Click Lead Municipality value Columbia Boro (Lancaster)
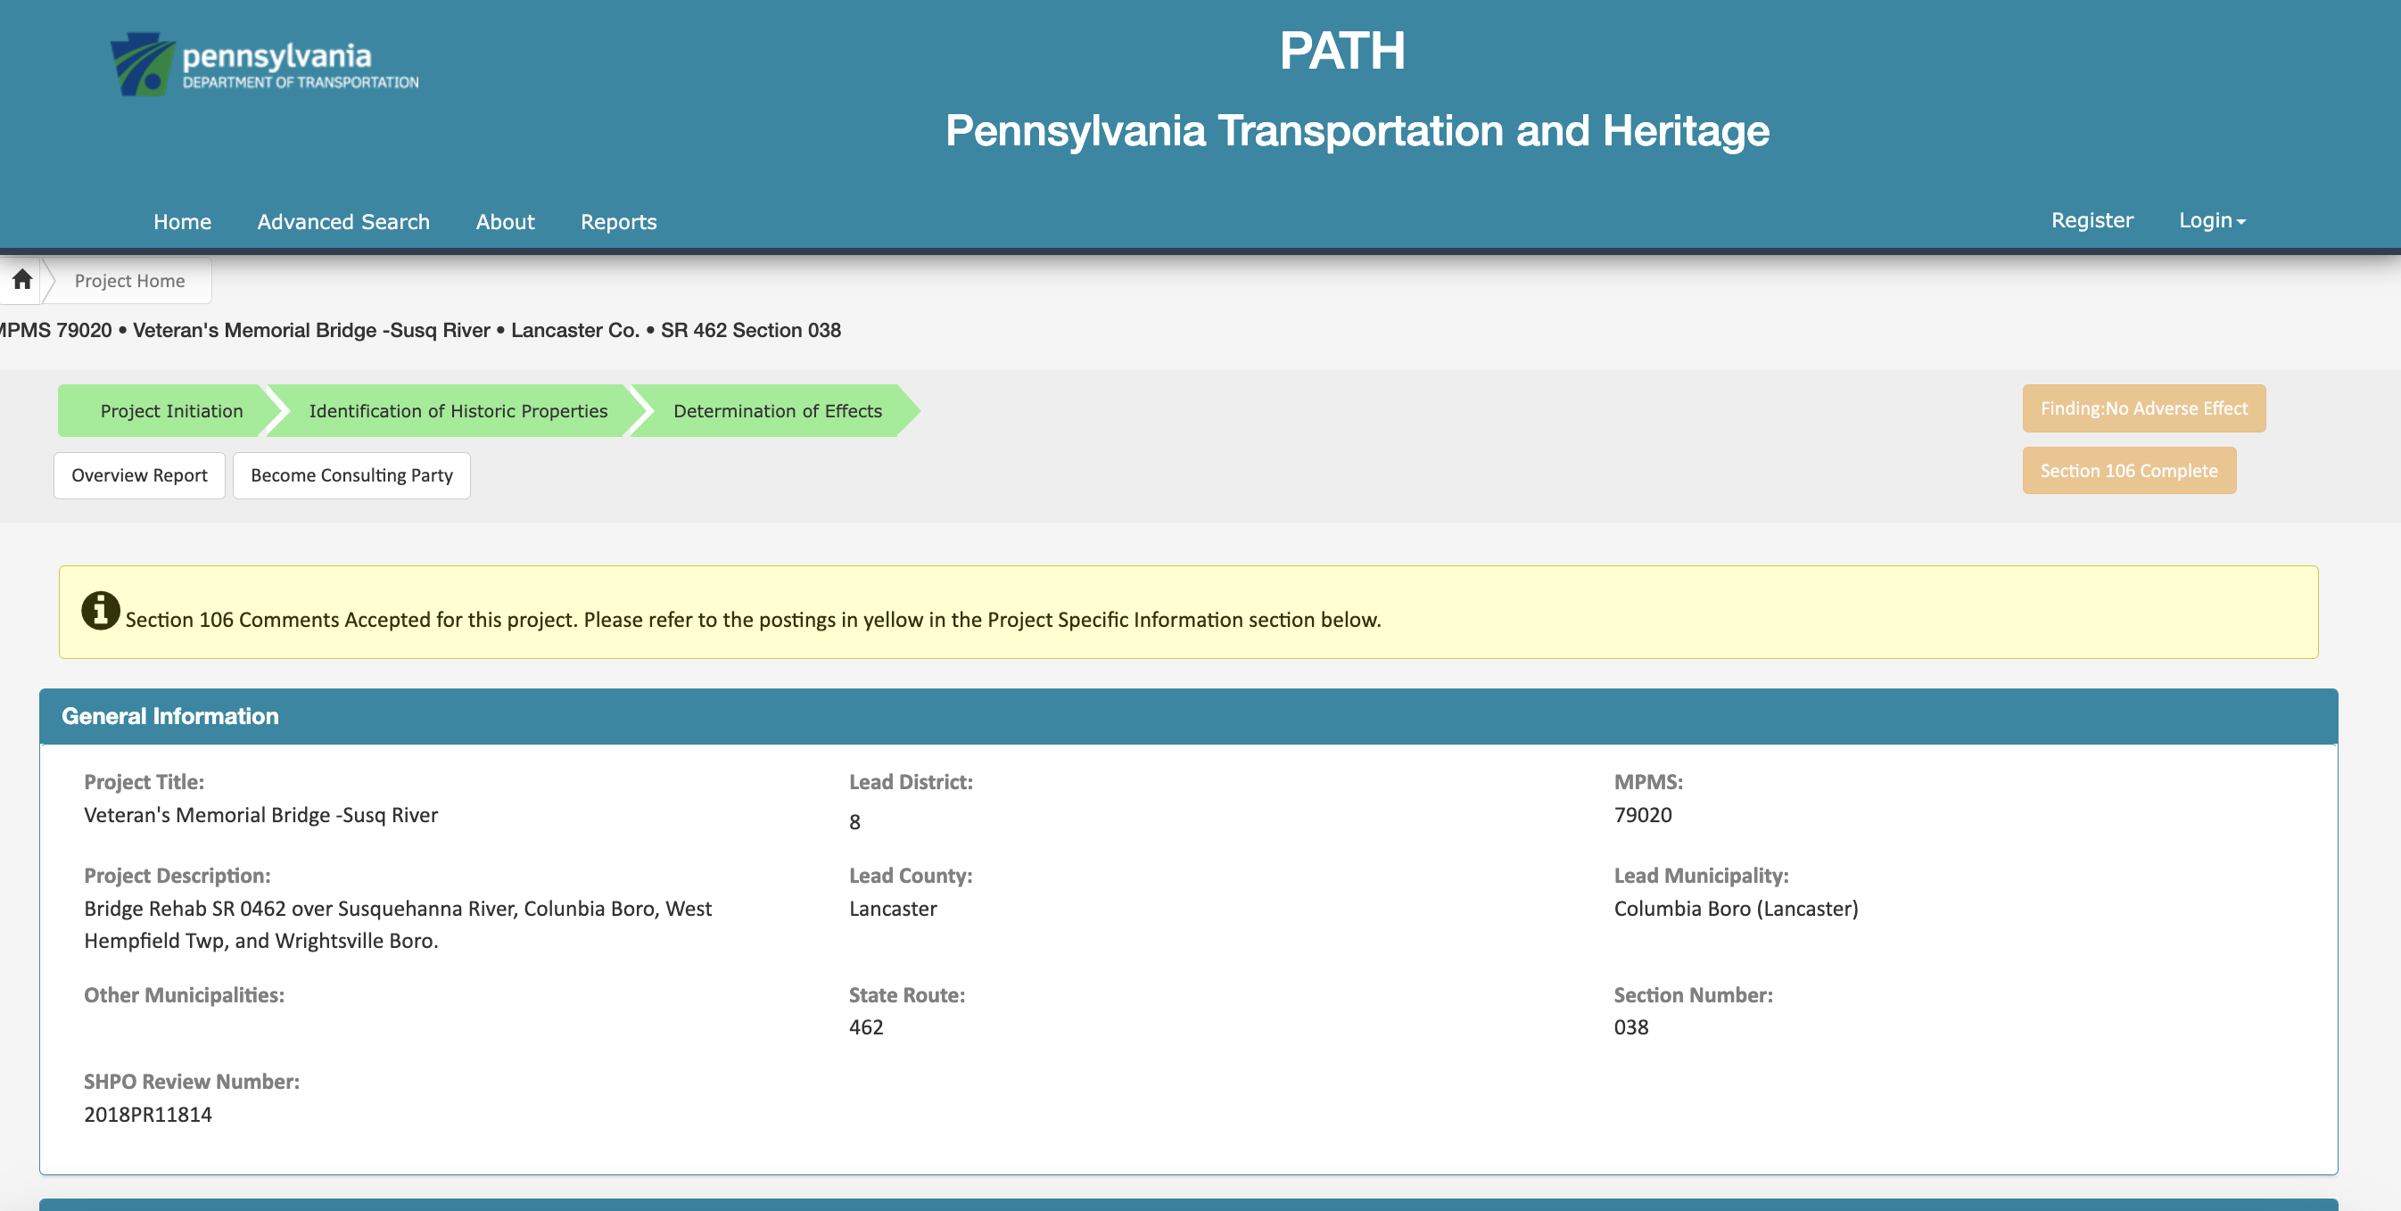2401x1211 pixels. point(1736,909)
